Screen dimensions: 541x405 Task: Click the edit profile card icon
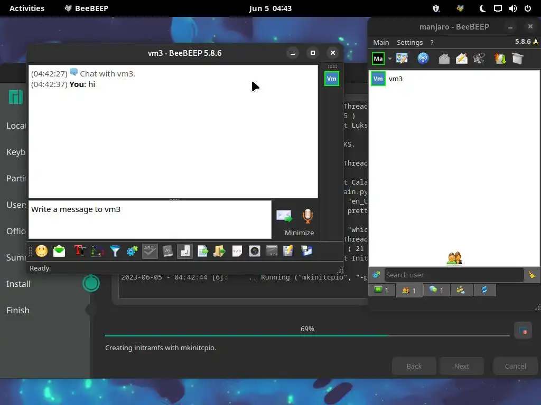pyautogui.click(x=402, y=59)
